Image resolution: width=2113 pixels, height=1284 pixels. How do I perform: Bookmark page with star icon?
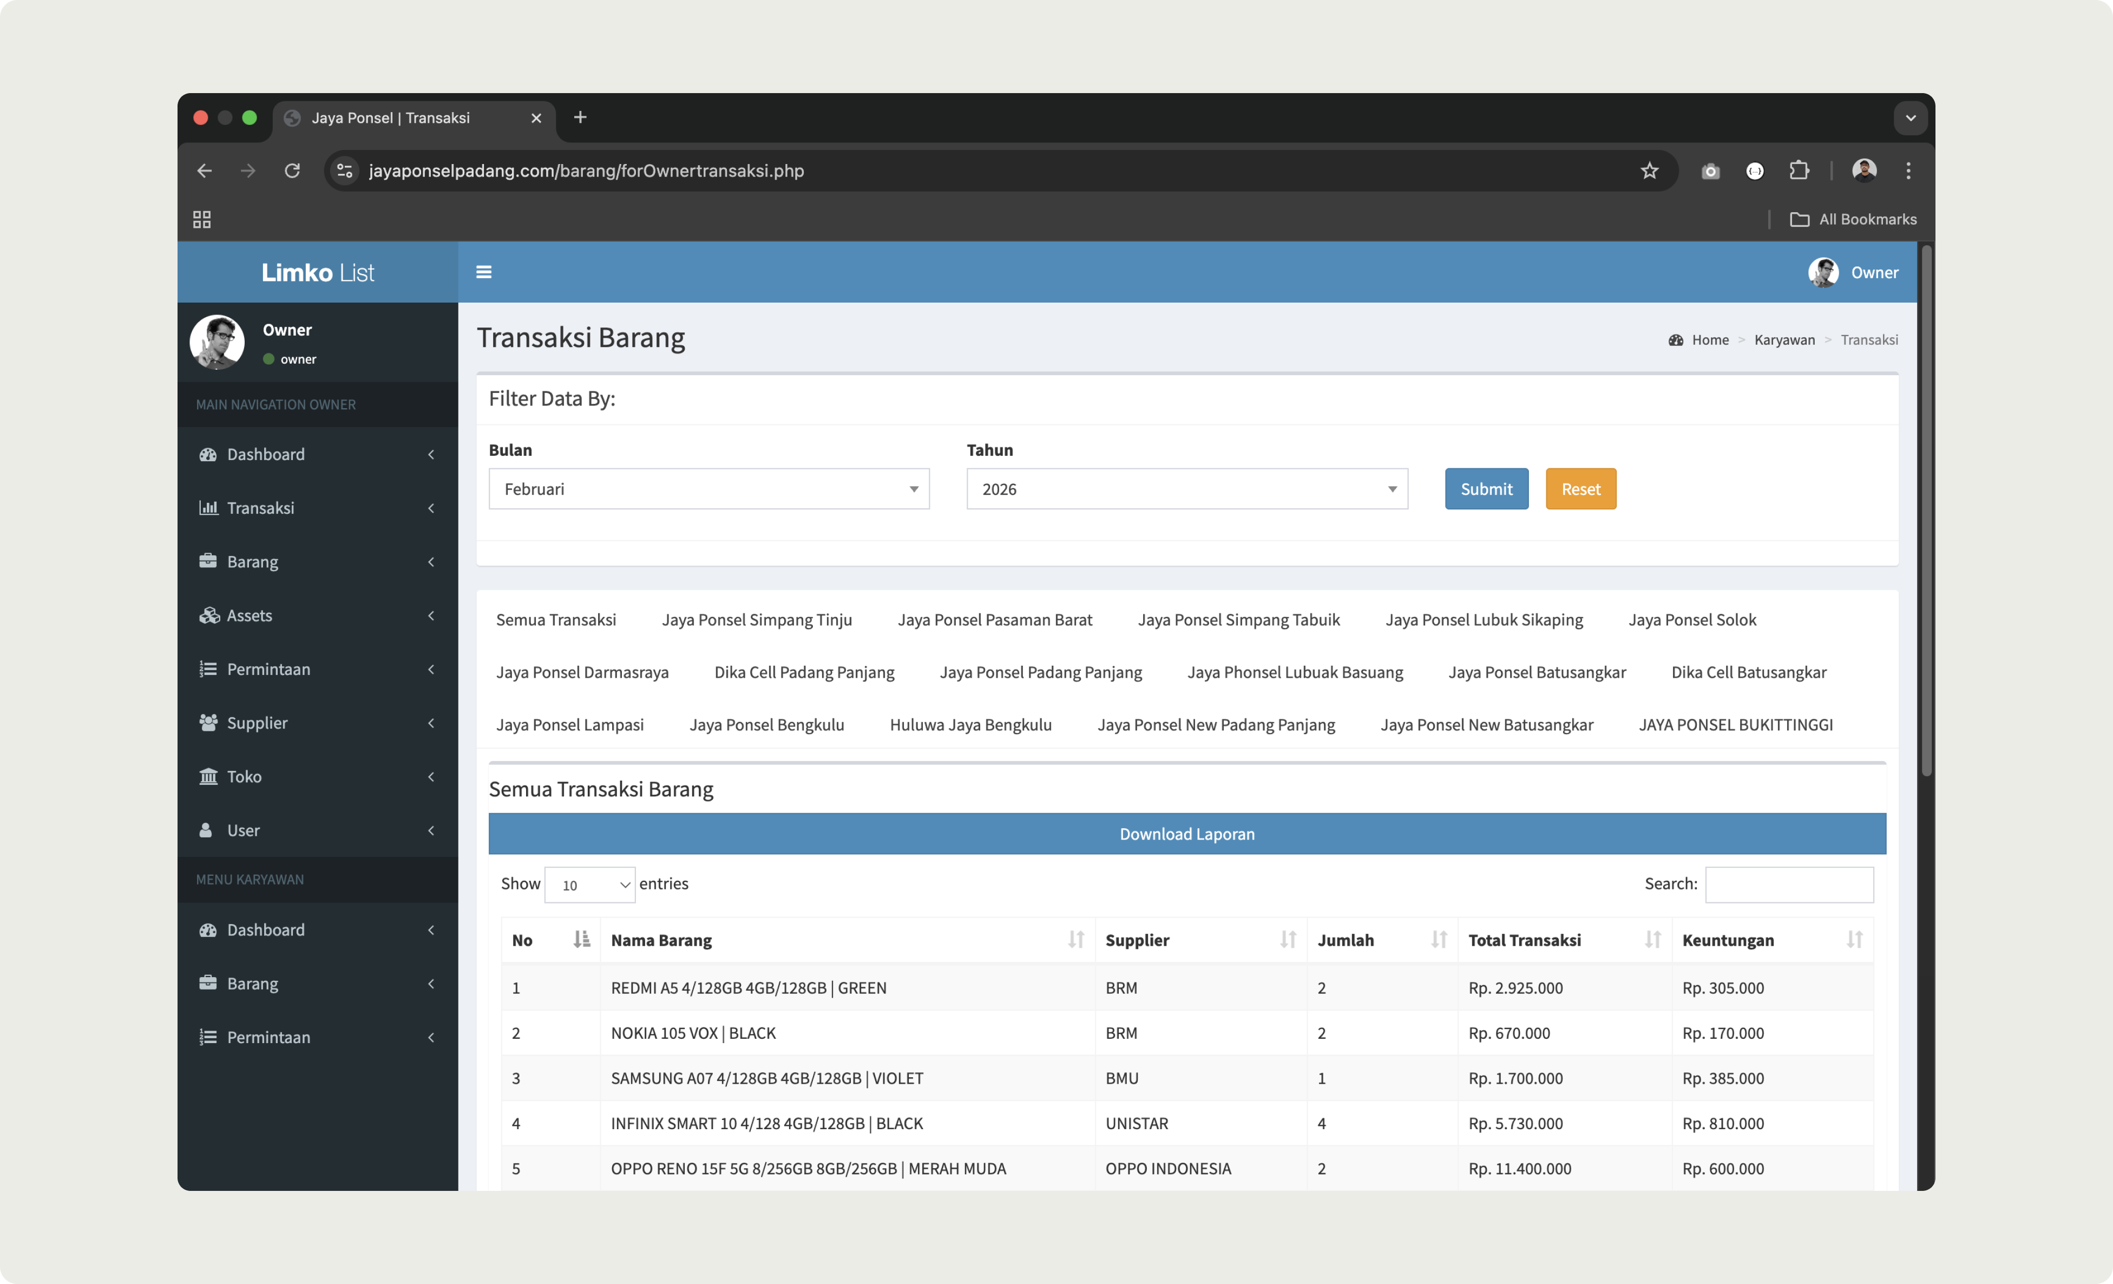click(1649, 171)
